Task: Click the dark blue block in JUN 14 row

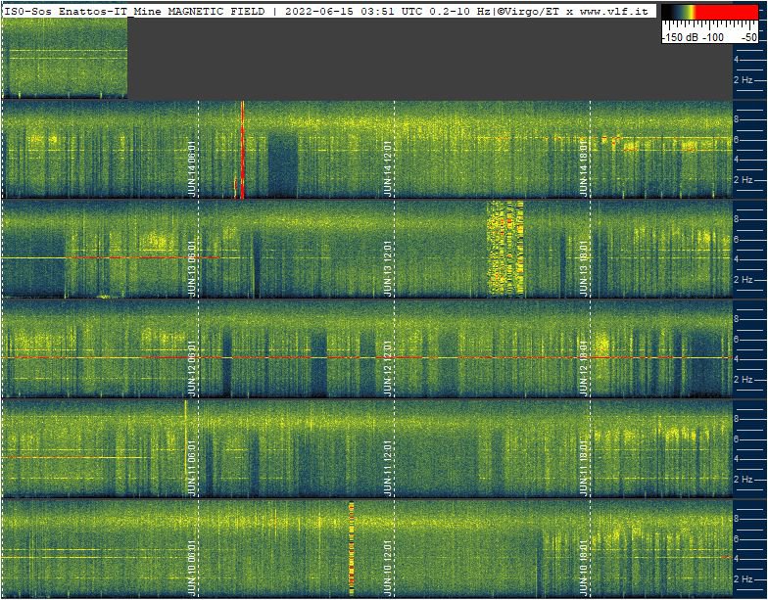Action: coord(282,164)
